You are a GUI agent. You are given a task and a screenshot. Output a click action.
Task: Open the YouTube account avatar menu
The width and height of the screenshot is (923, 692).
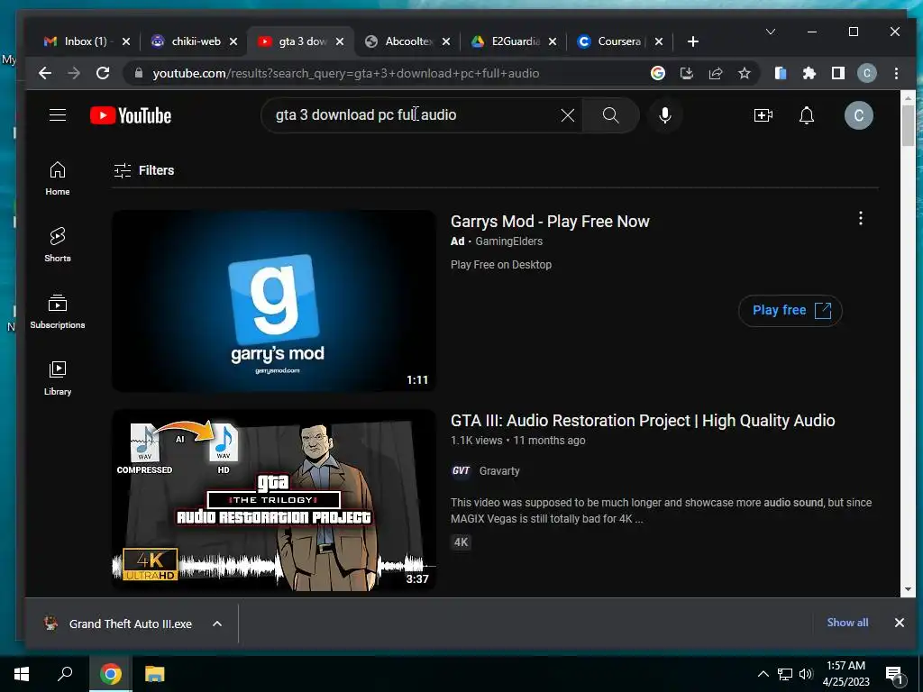coord(859,115)
